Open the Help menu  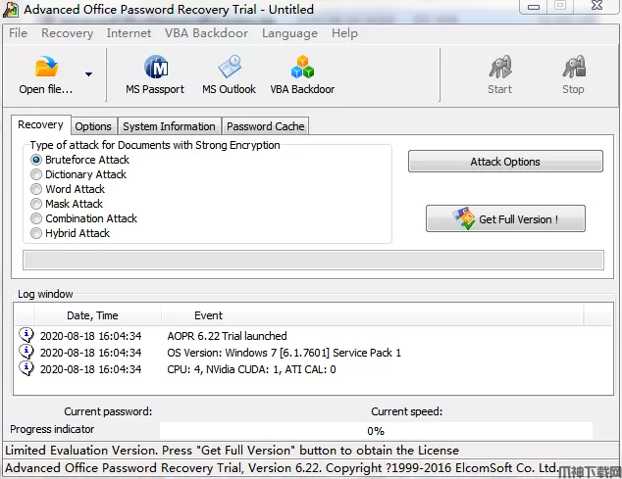(344, 33)
